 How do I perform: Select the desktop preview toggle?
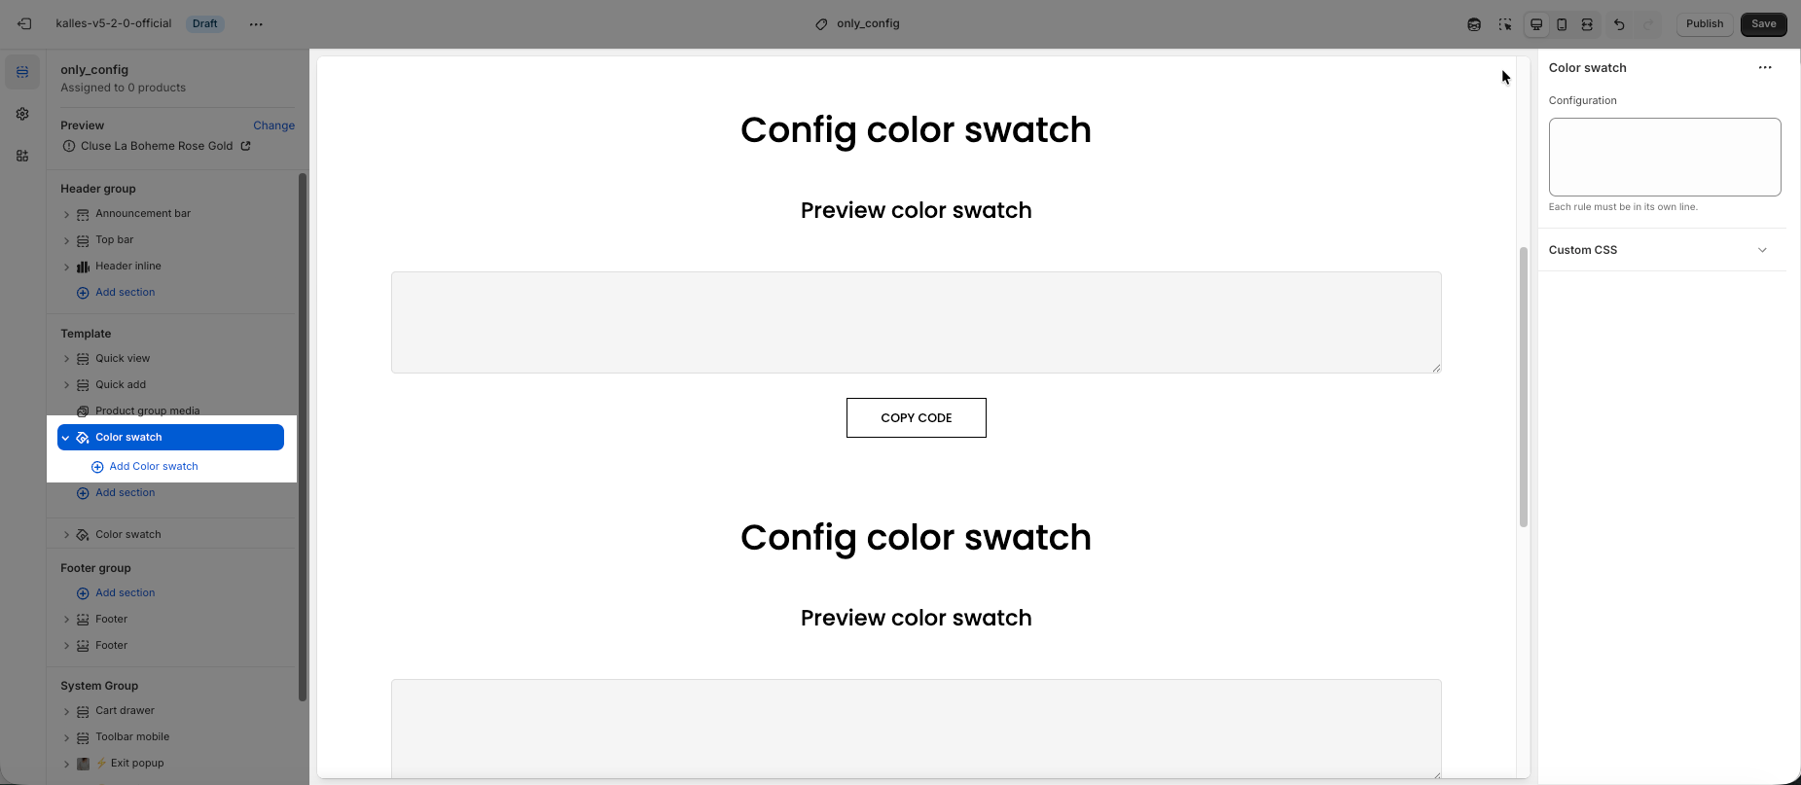(x=1536, y=24)
